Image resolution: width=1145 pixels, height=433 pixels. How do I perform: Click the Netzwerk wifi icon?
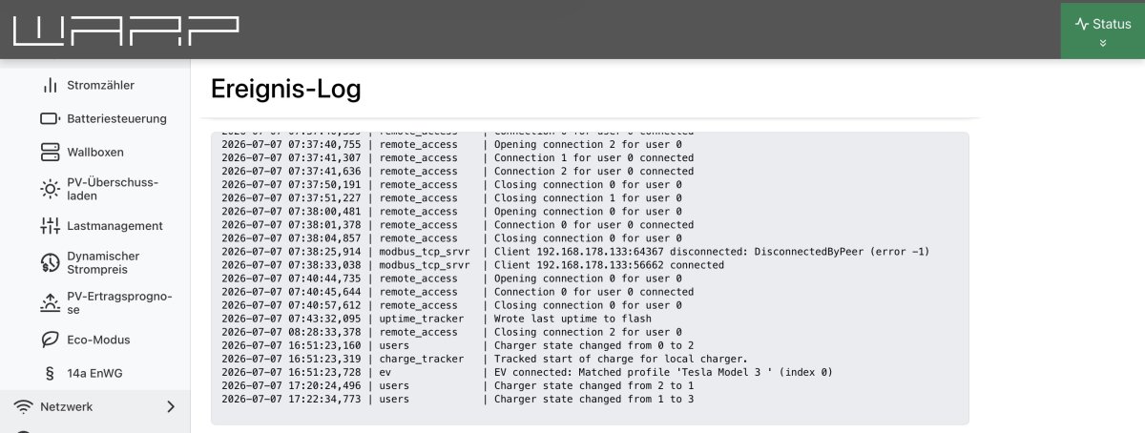pyautogui.click(x=23, y=407)
